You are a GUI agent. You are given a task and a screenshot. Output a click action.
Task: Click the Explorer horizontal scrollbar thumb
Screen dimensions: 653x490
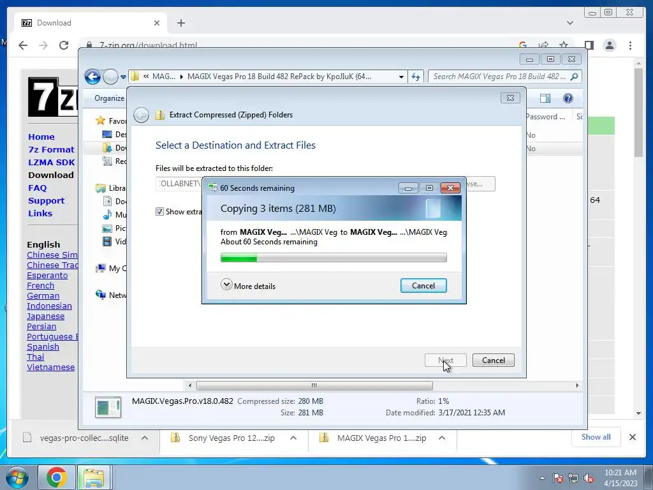(x=314, y=385)
